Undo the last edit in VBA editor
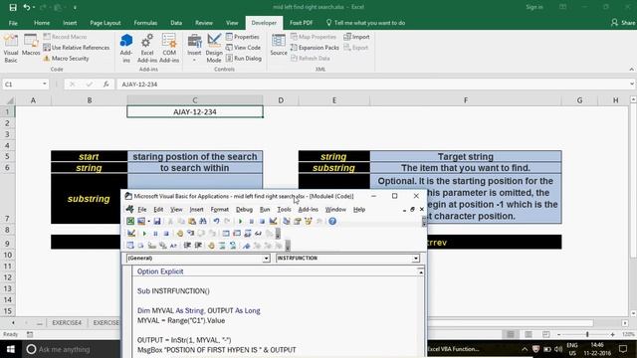The width and height of the screenshot is (637, 358). pos(217,221)
